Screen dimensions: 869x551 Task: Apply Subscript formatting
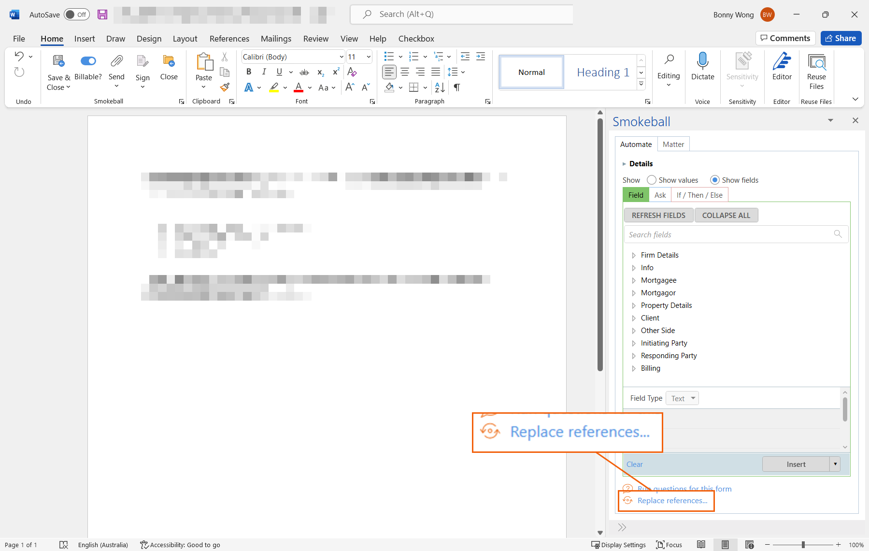[320, 72]
